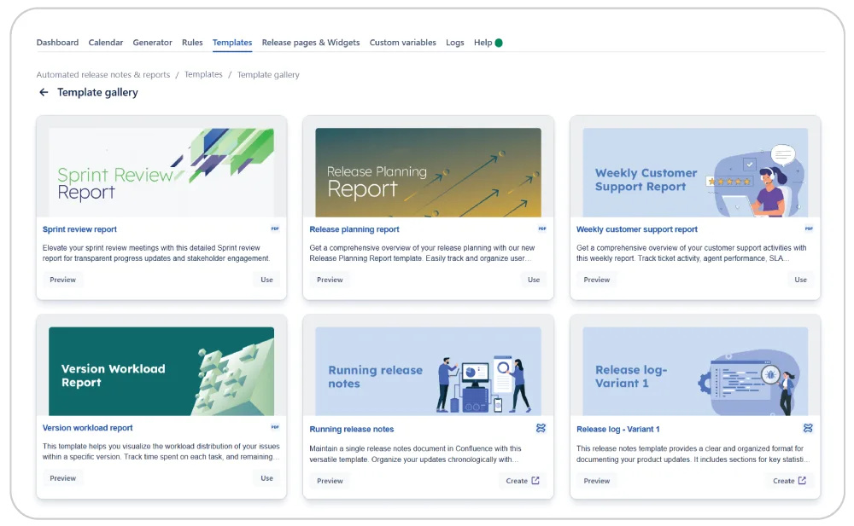Select the Weekly Customer Support Report thumbnail
This screenshot has height=526, width=854.
[695, 172]
